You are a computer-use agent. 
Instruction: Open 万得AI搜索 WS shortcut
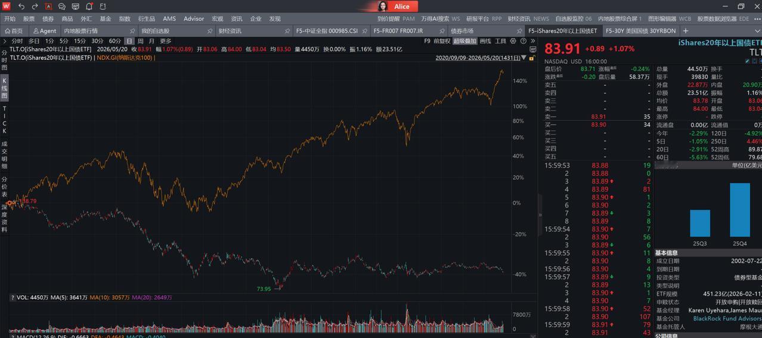(440, 18)
